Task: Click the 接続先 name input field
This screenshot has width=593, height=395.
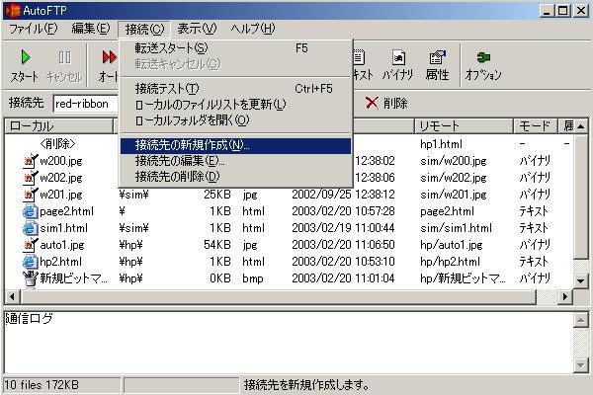Action: [x=84, y=103]
